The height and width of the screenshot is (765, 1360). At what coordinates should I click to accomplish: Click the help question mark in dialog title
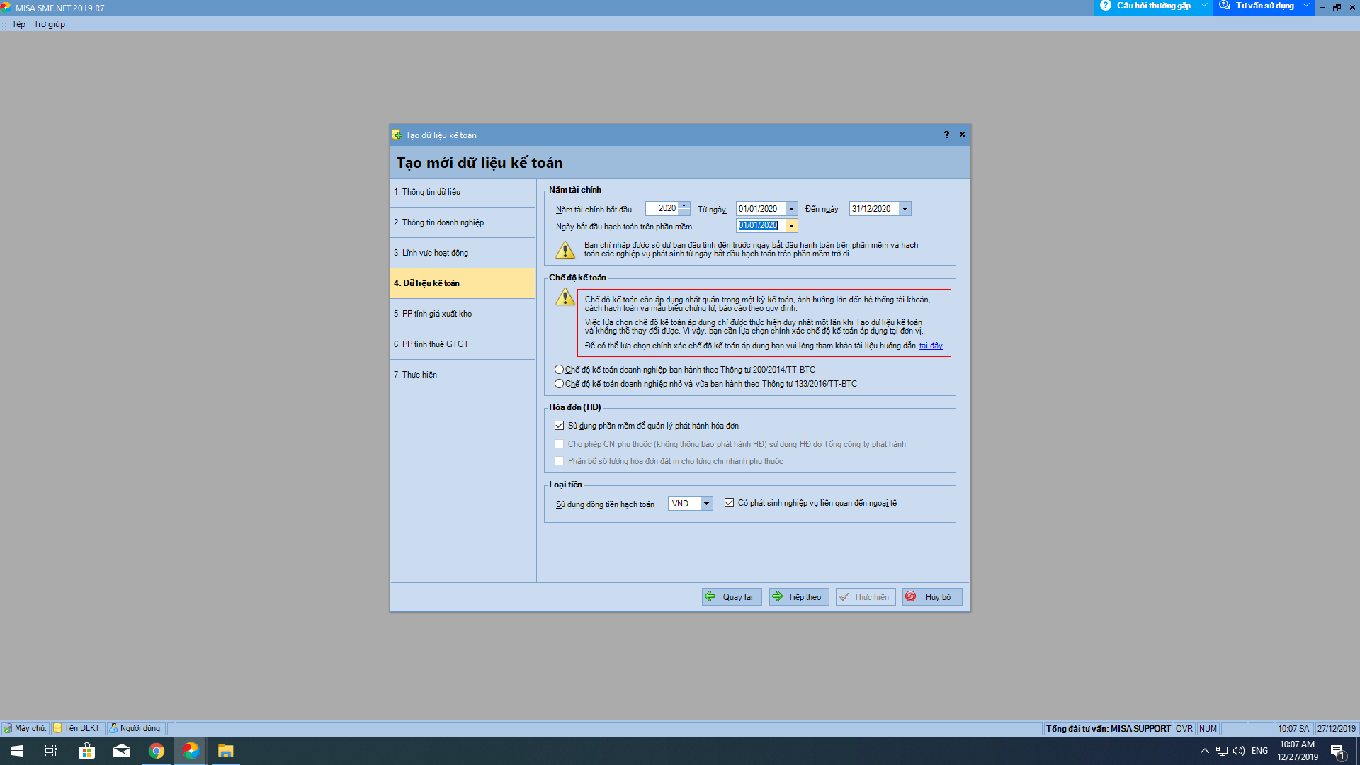coord(946,135)
